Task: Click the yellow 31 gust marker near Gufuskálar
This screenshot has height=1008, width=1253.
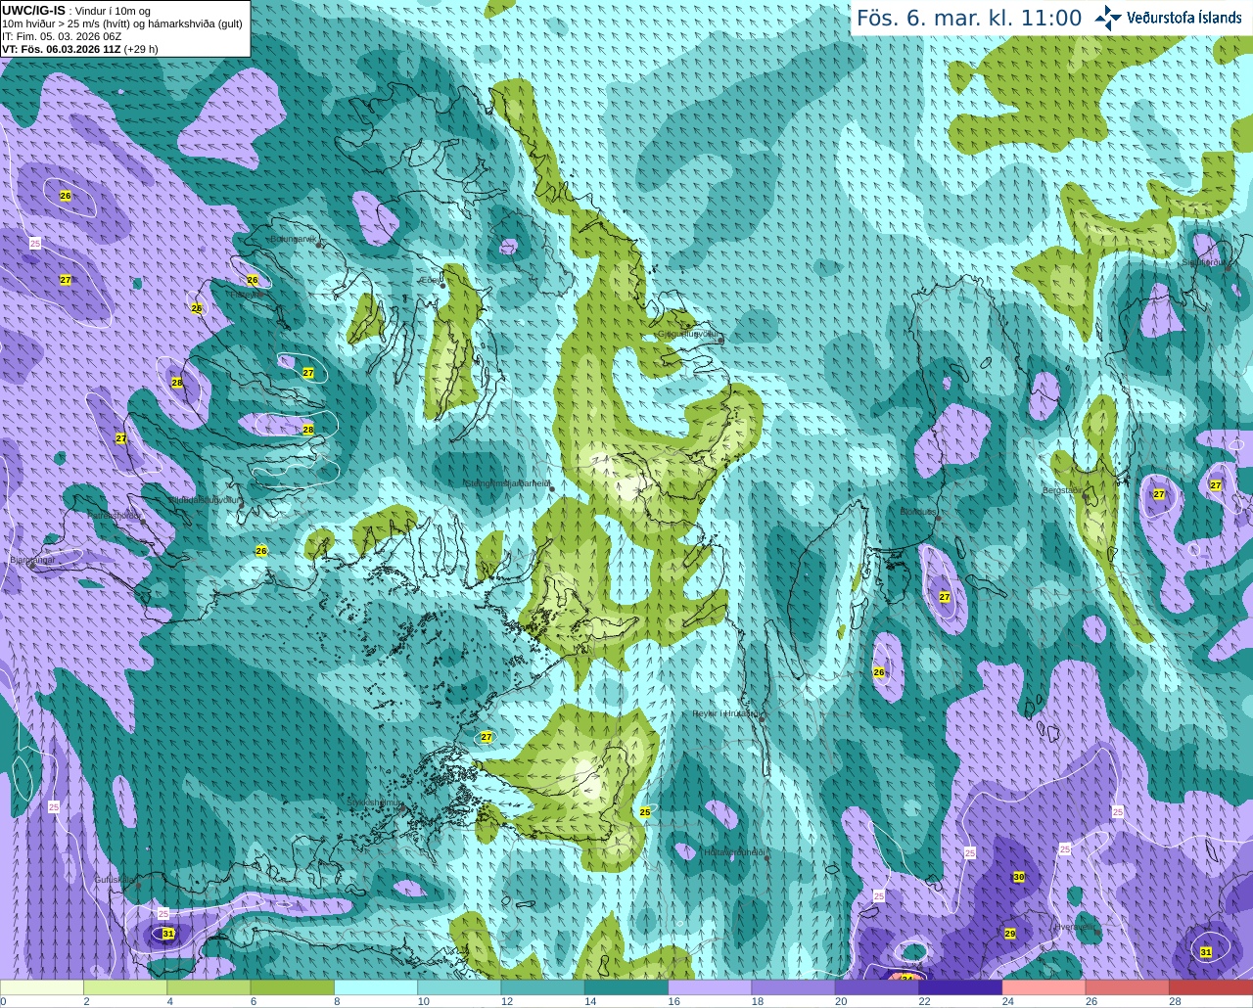Action: pyautogui.click(x=168, y=934)
